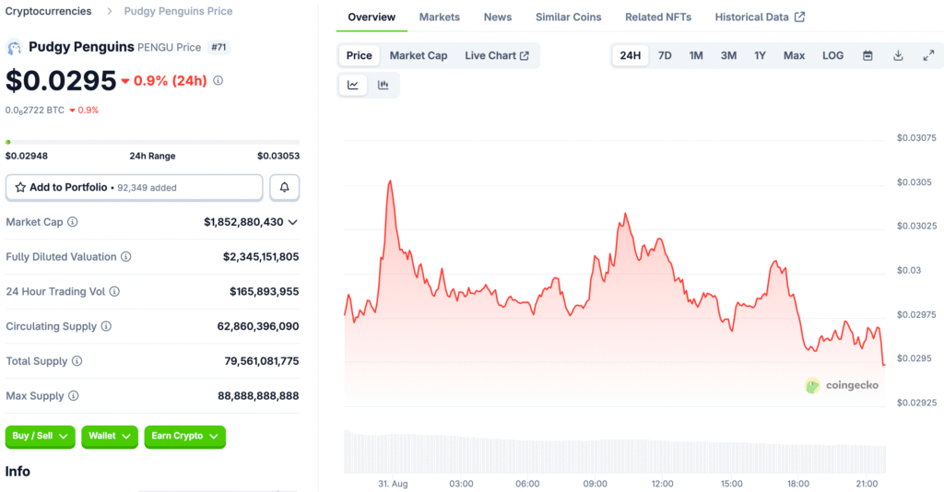The height and width of the screenshot is (492, 944).
Task: Expand chart to fullscreen icon
Action: [929, 55]
